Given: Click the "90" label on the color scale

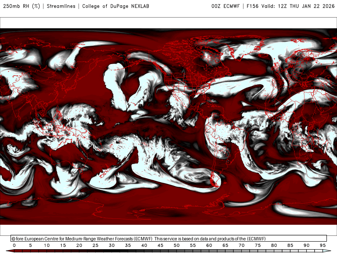Looking at the screenshot, I should (307, 245).
